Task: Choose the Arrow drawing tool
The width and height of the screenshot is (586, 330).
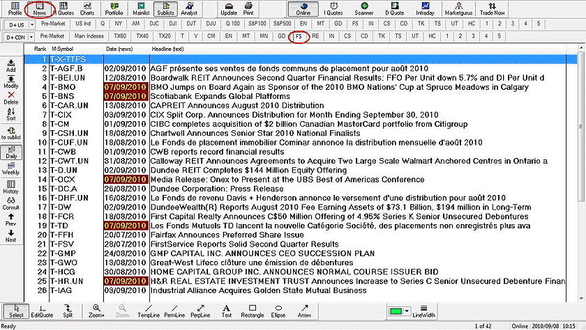Action: (304, 311)
